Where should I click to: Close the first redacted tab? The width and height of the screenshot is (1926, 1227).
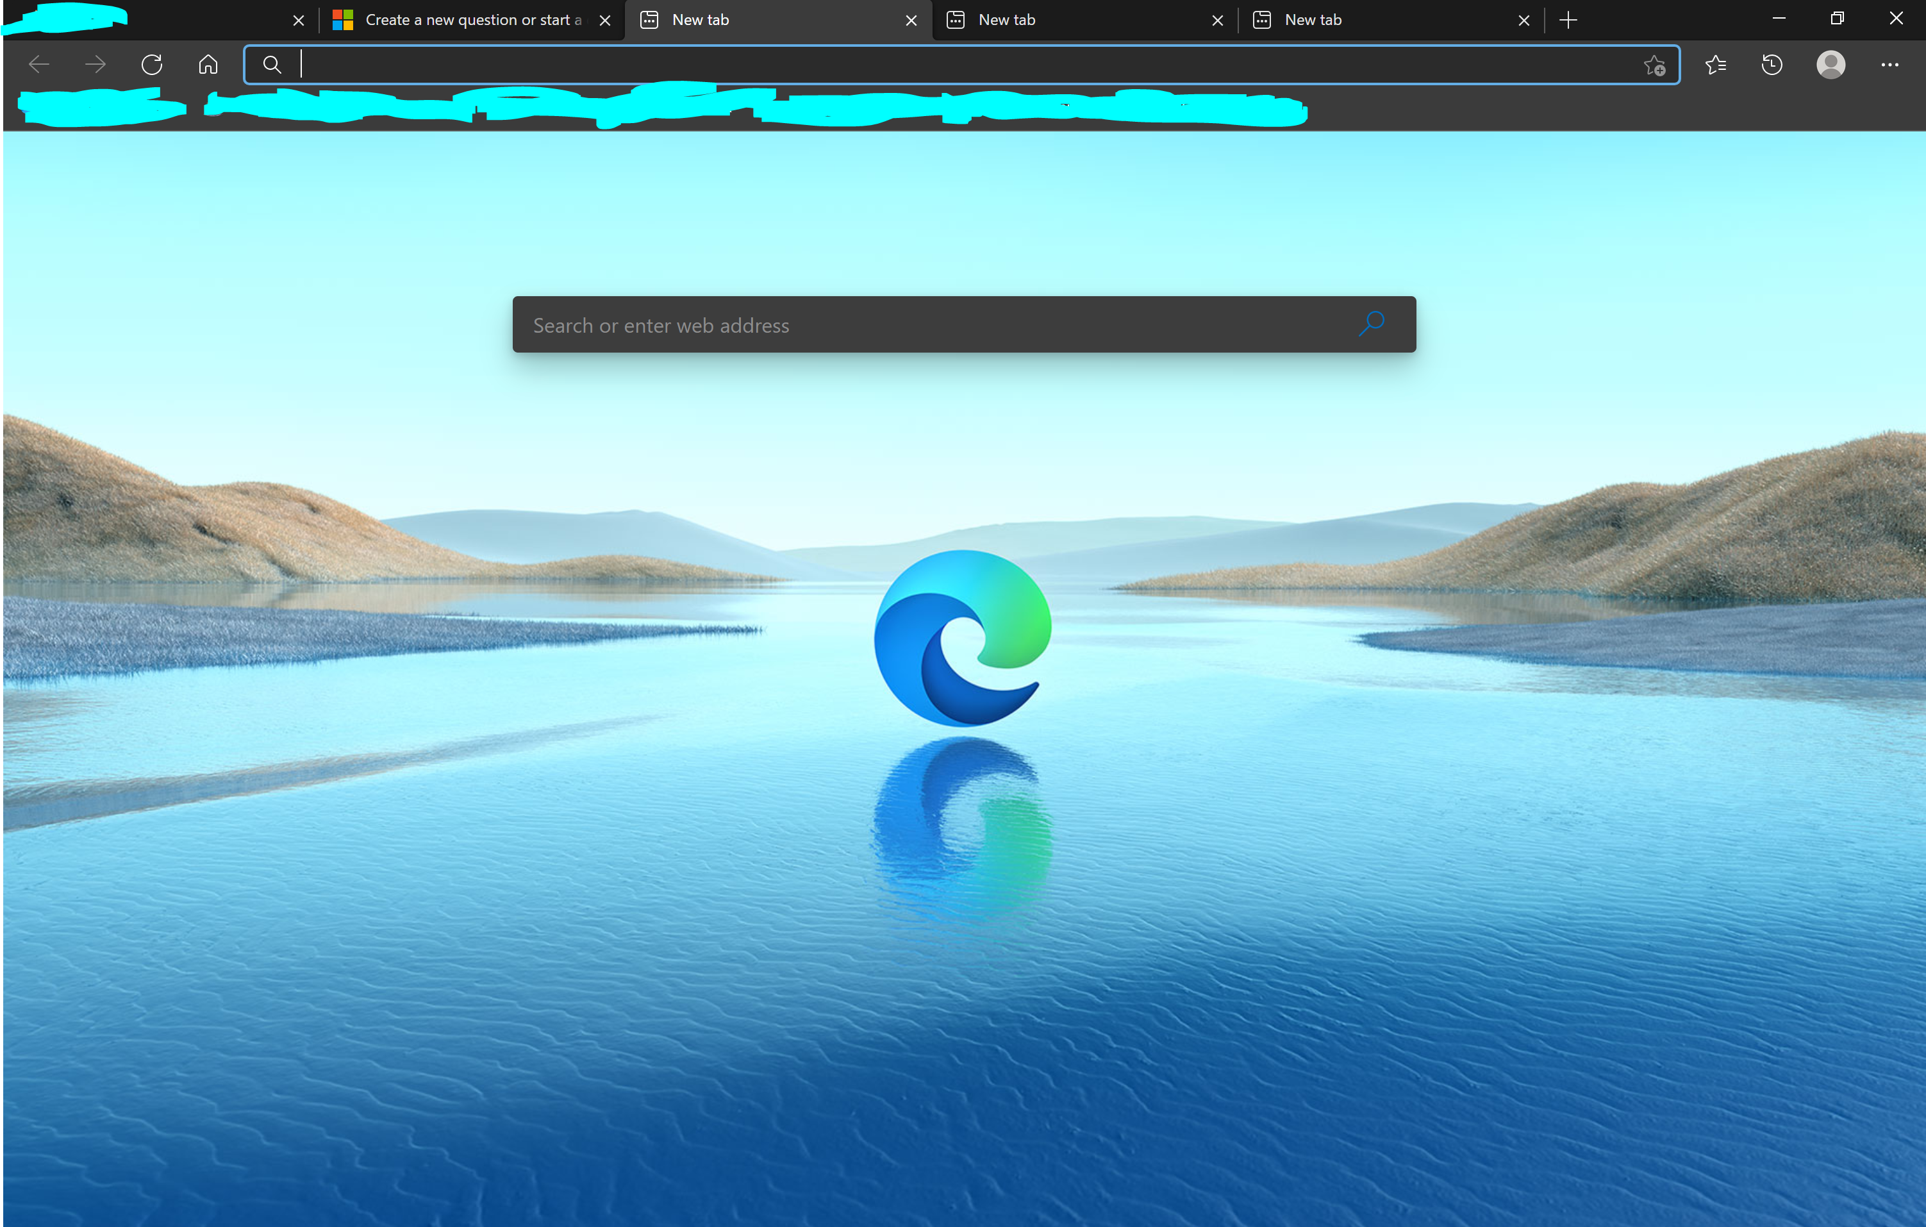point(298,21)
